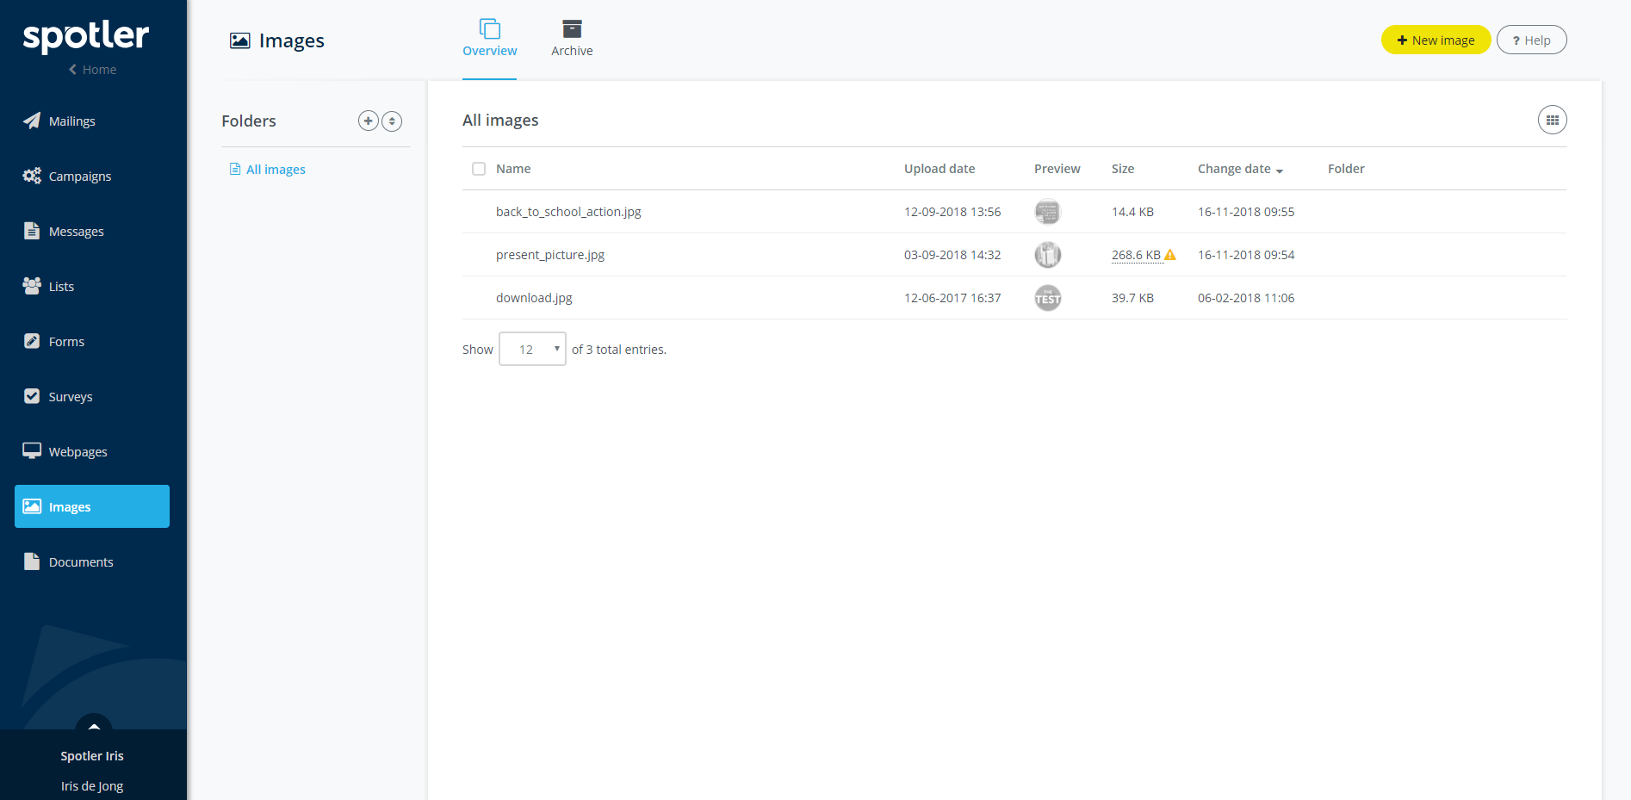Open the Help button
The image size is (1631, 800).
pyautogui.click(x=1531, y=40)
